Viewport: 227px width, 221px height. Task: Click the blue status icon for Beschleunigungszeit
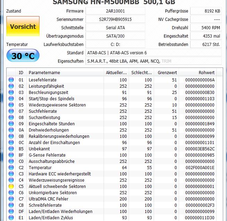pos(11,92)
